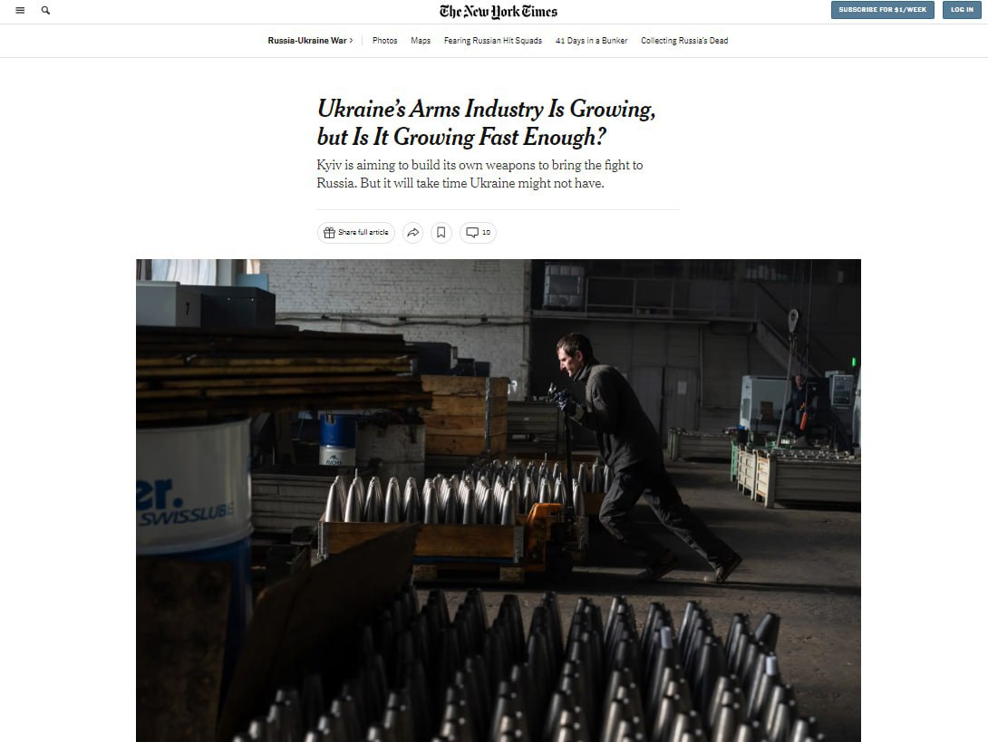The height and width of the screenshot is (742, 988).
Task: Click the Share full article button
Action: pos(356,233)
